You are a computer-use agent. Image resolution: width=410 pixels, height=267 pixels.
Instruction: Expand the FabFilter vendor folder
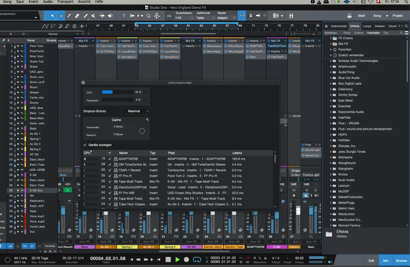click(x=331, y=118)
